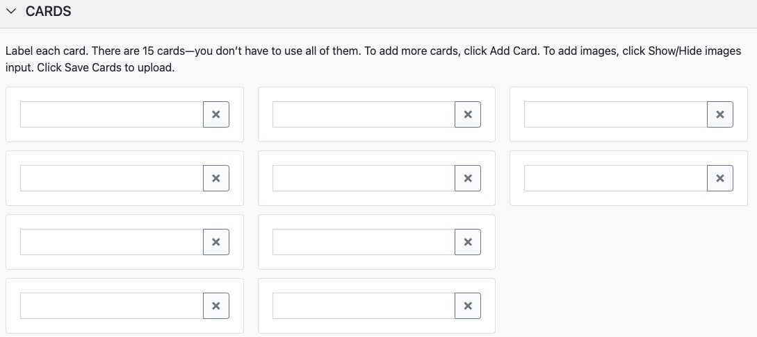757x337 pixels.
Task: Select the text box in second row's middle card
Action: coord(364,178)
